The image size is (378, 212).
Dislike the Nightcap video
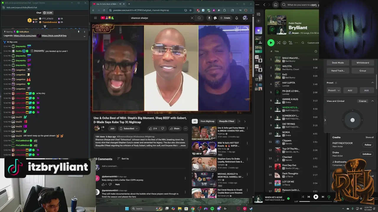162,128
